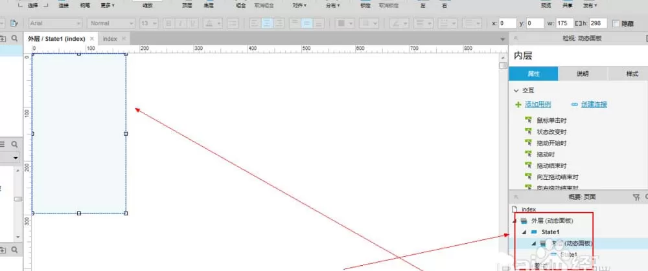648x271 pixels.
Task: Click 预览 preview in toolbar
Action: 546,6
